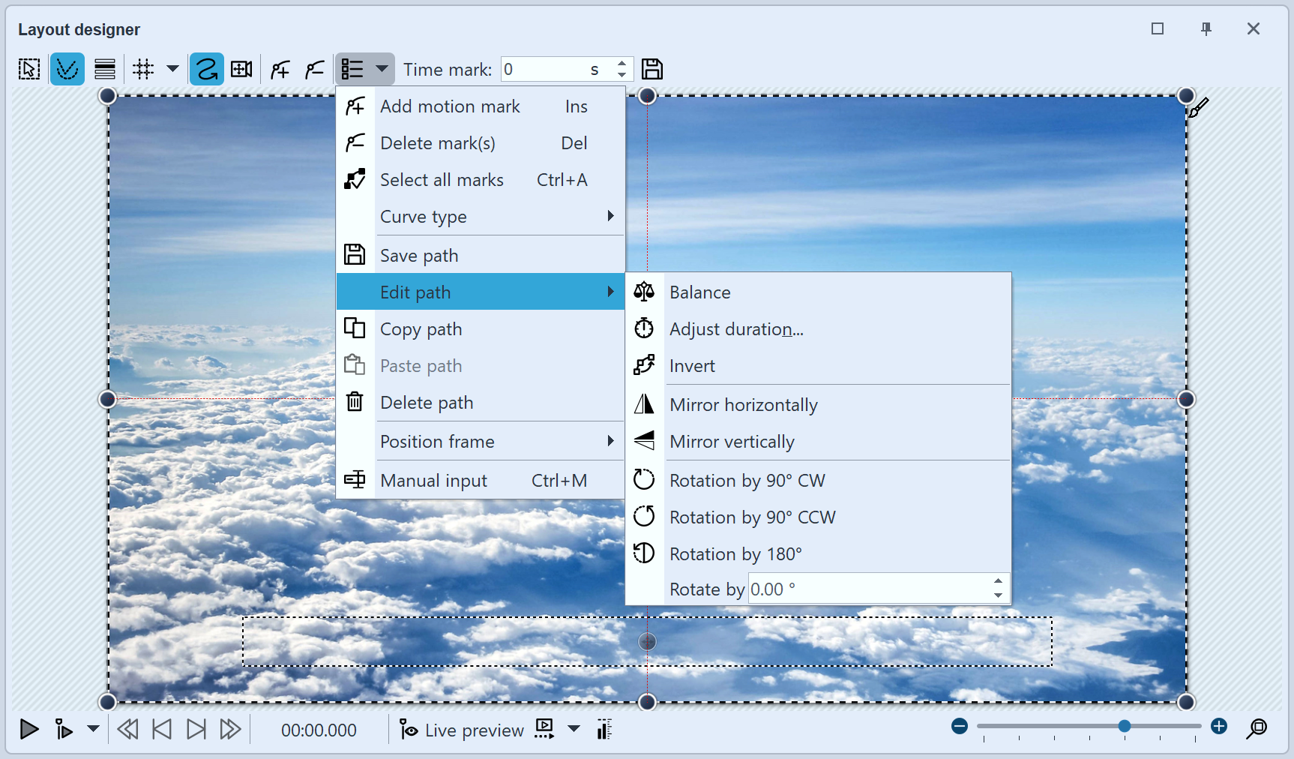Select the rectangular selection tool

tap(28, 69)
